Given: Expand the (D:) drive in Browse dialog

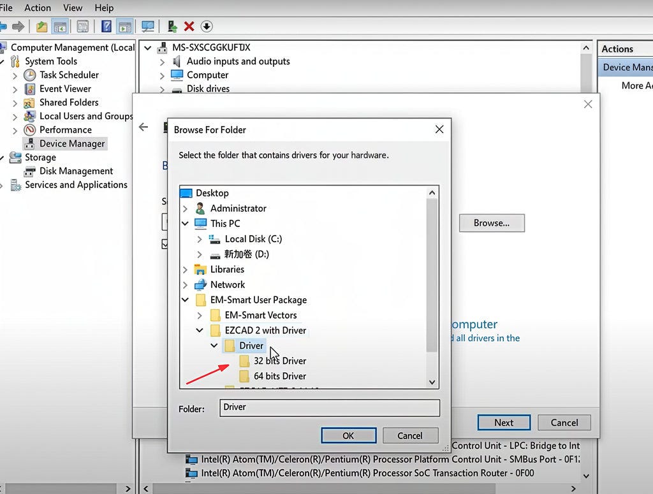Looking at the screenshot, I should click(x=200, y=254).
